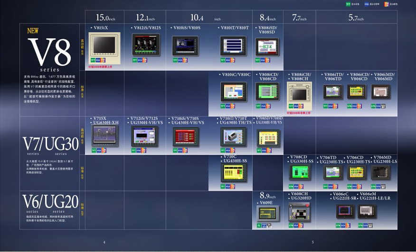Click the 8.4 inch column header
The width and height of the screenshot is (416, 252).
pyautogui.click(x=268, y=18)
